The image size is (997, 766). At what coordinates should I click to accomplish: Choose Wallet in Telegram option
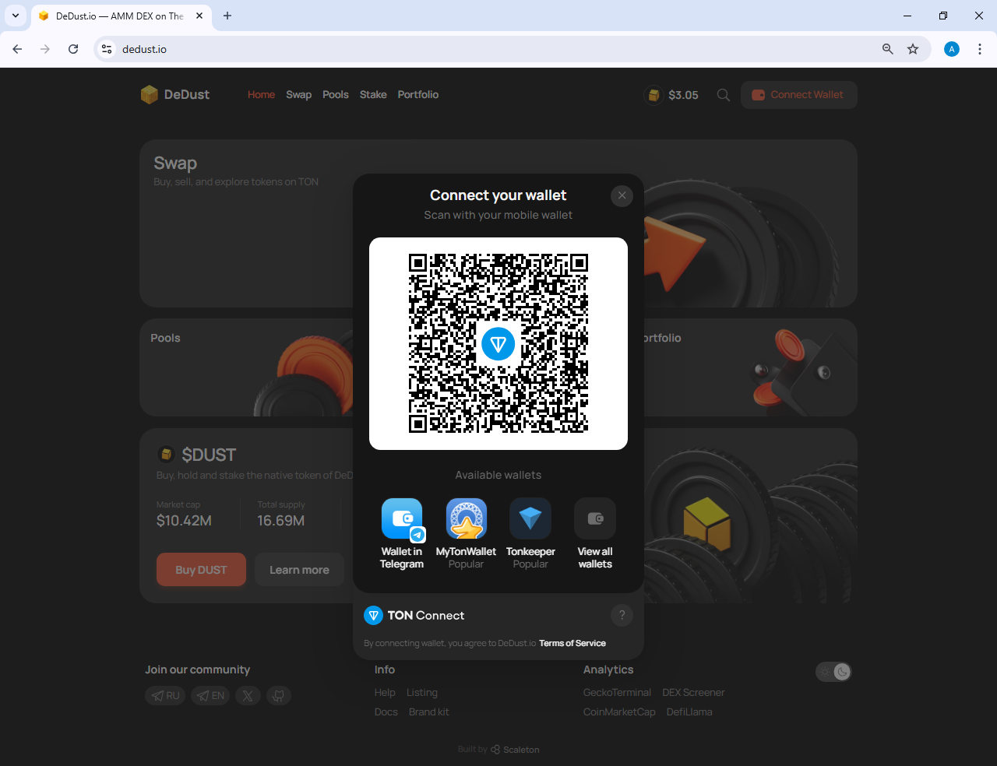coord(402,534)
